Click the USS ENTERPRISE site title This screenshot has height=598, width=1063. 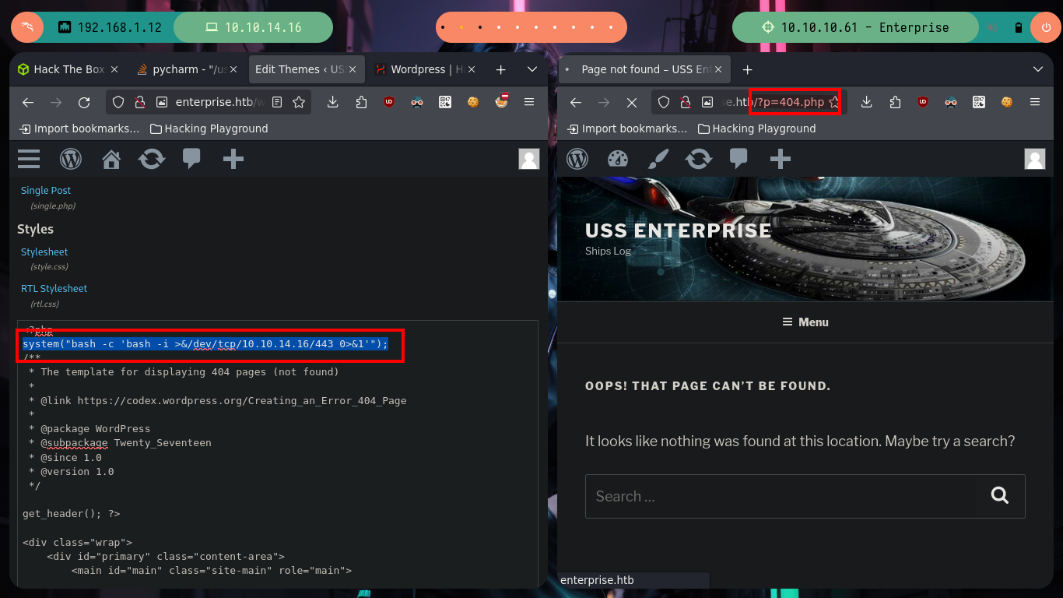coord(679,230)
